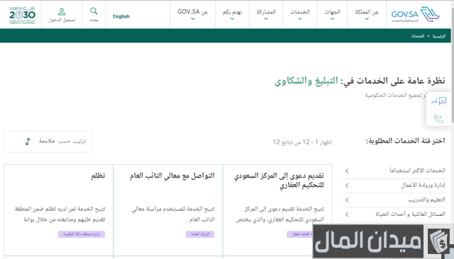Open the المشاركة menu
The width and height of the screenshot is (454, 259).
pos(266,12)
